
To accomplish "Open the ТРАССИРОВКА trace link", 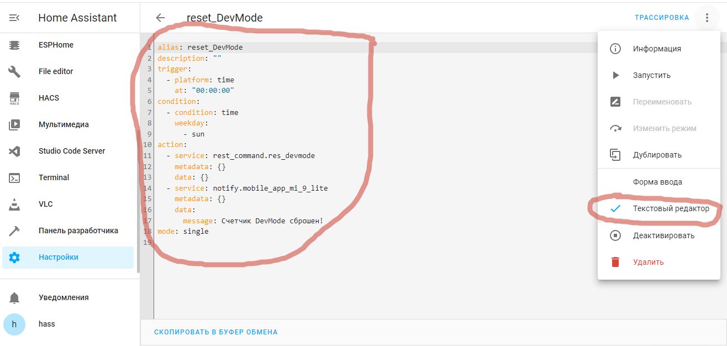I will [661, 18].
